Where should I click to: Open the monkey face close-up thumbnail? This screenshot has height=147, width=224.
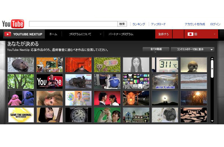[50, 98]
